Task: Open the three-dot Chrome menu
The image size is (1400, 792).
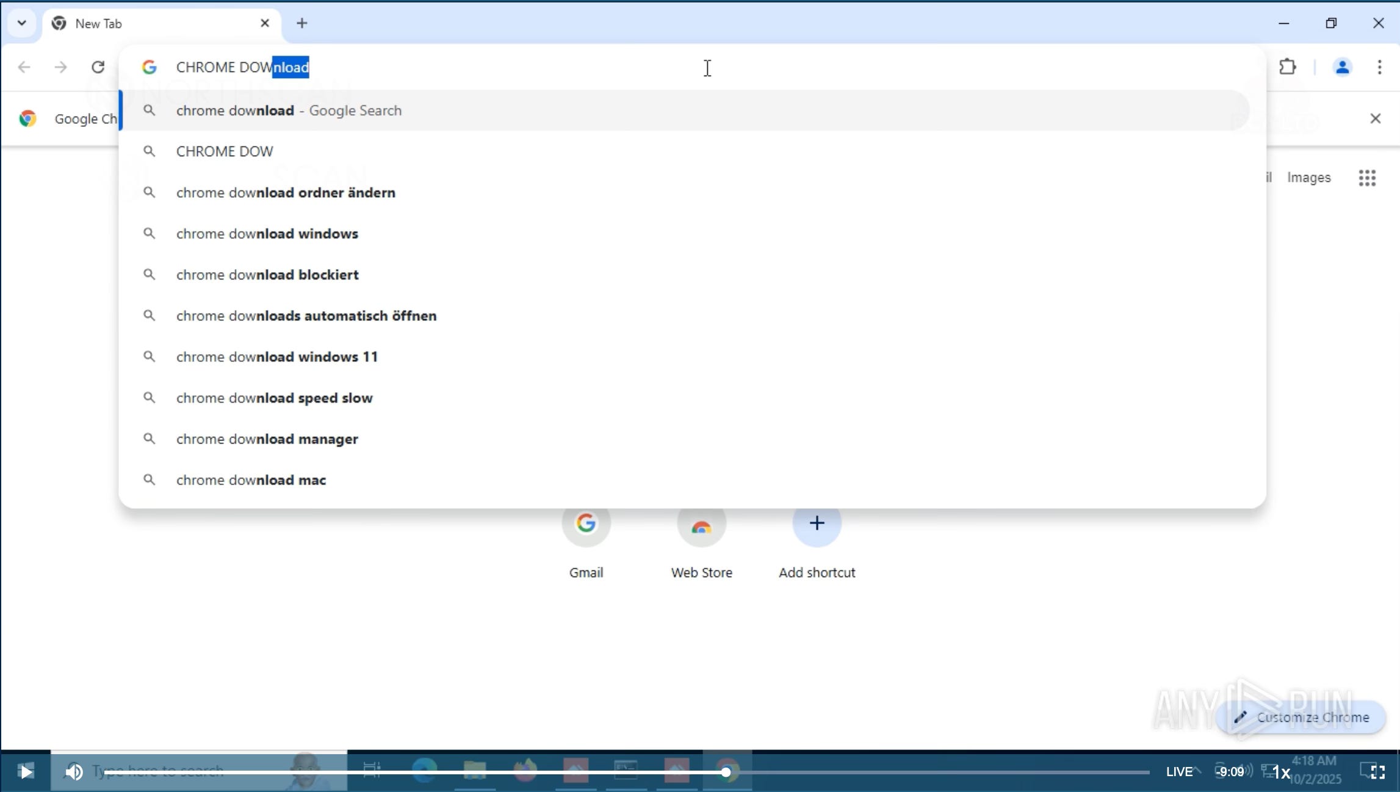Action: coord(1379,67)
